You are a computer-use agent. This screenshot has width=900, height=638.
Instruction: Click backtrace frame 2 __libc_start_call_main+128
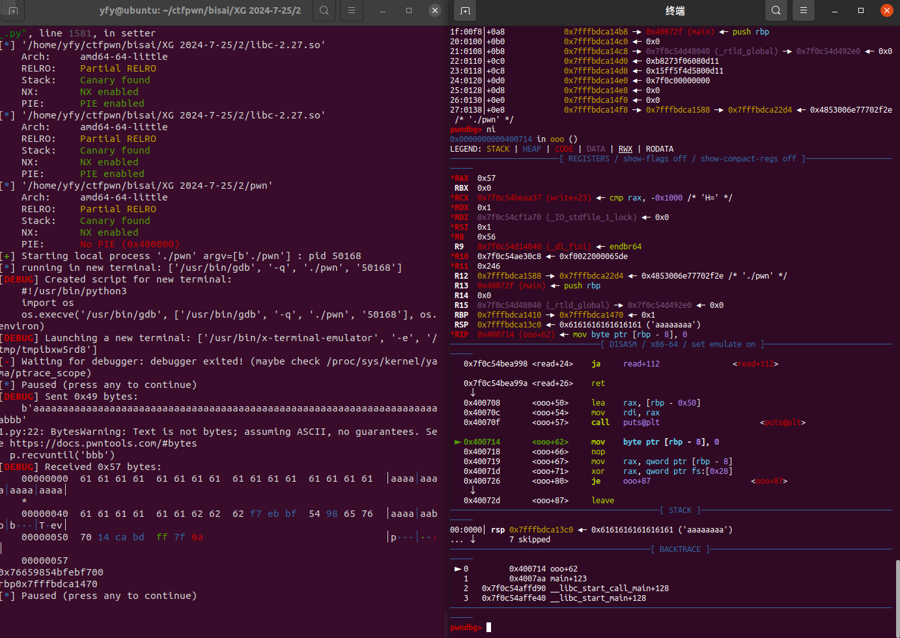pos(566,589)
